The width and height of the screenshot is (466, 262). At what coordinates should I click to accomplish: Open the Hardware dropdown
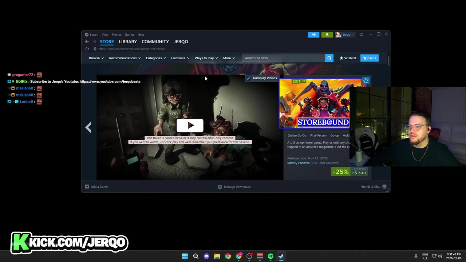(x=180, y=58)
